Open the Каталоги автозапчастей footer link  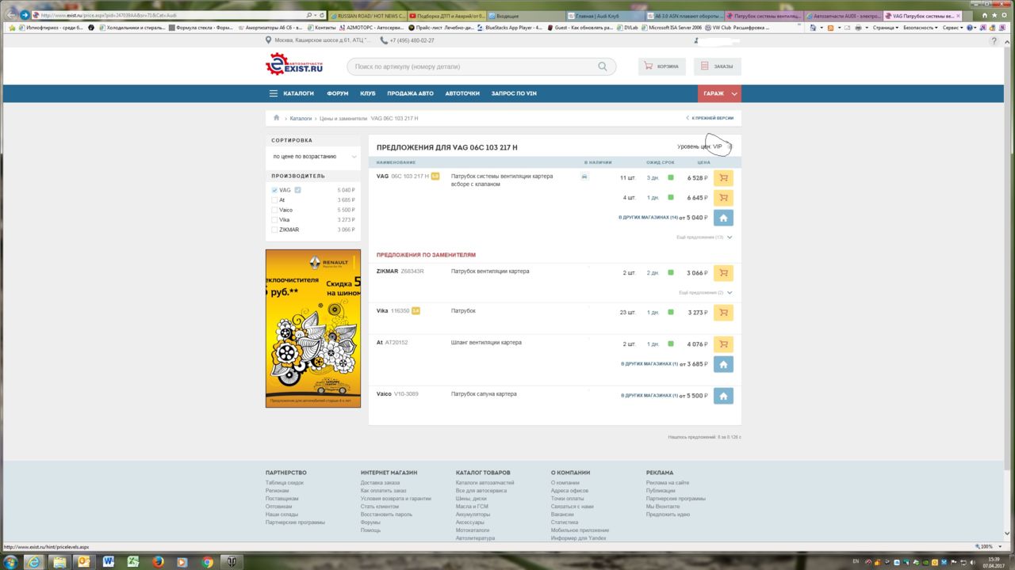click(x=485, y=483)
